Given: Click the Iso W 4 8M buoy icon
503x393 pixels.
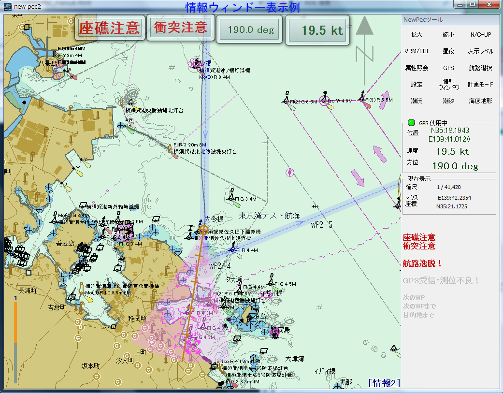Looking at the screenshot, I should [325, 99].
